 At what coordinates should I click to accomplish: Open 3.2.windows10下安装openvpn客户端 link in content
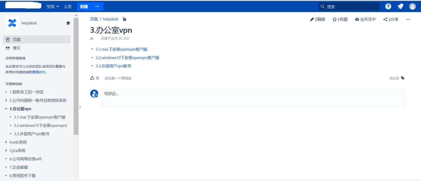127,58
